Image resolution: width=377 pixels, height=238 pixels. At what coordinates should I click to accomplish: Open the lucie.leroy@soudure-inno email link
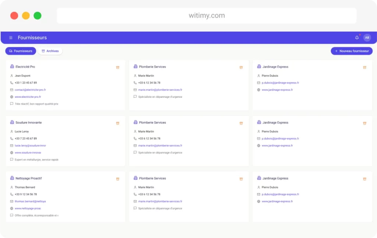[x=30, y=145]
